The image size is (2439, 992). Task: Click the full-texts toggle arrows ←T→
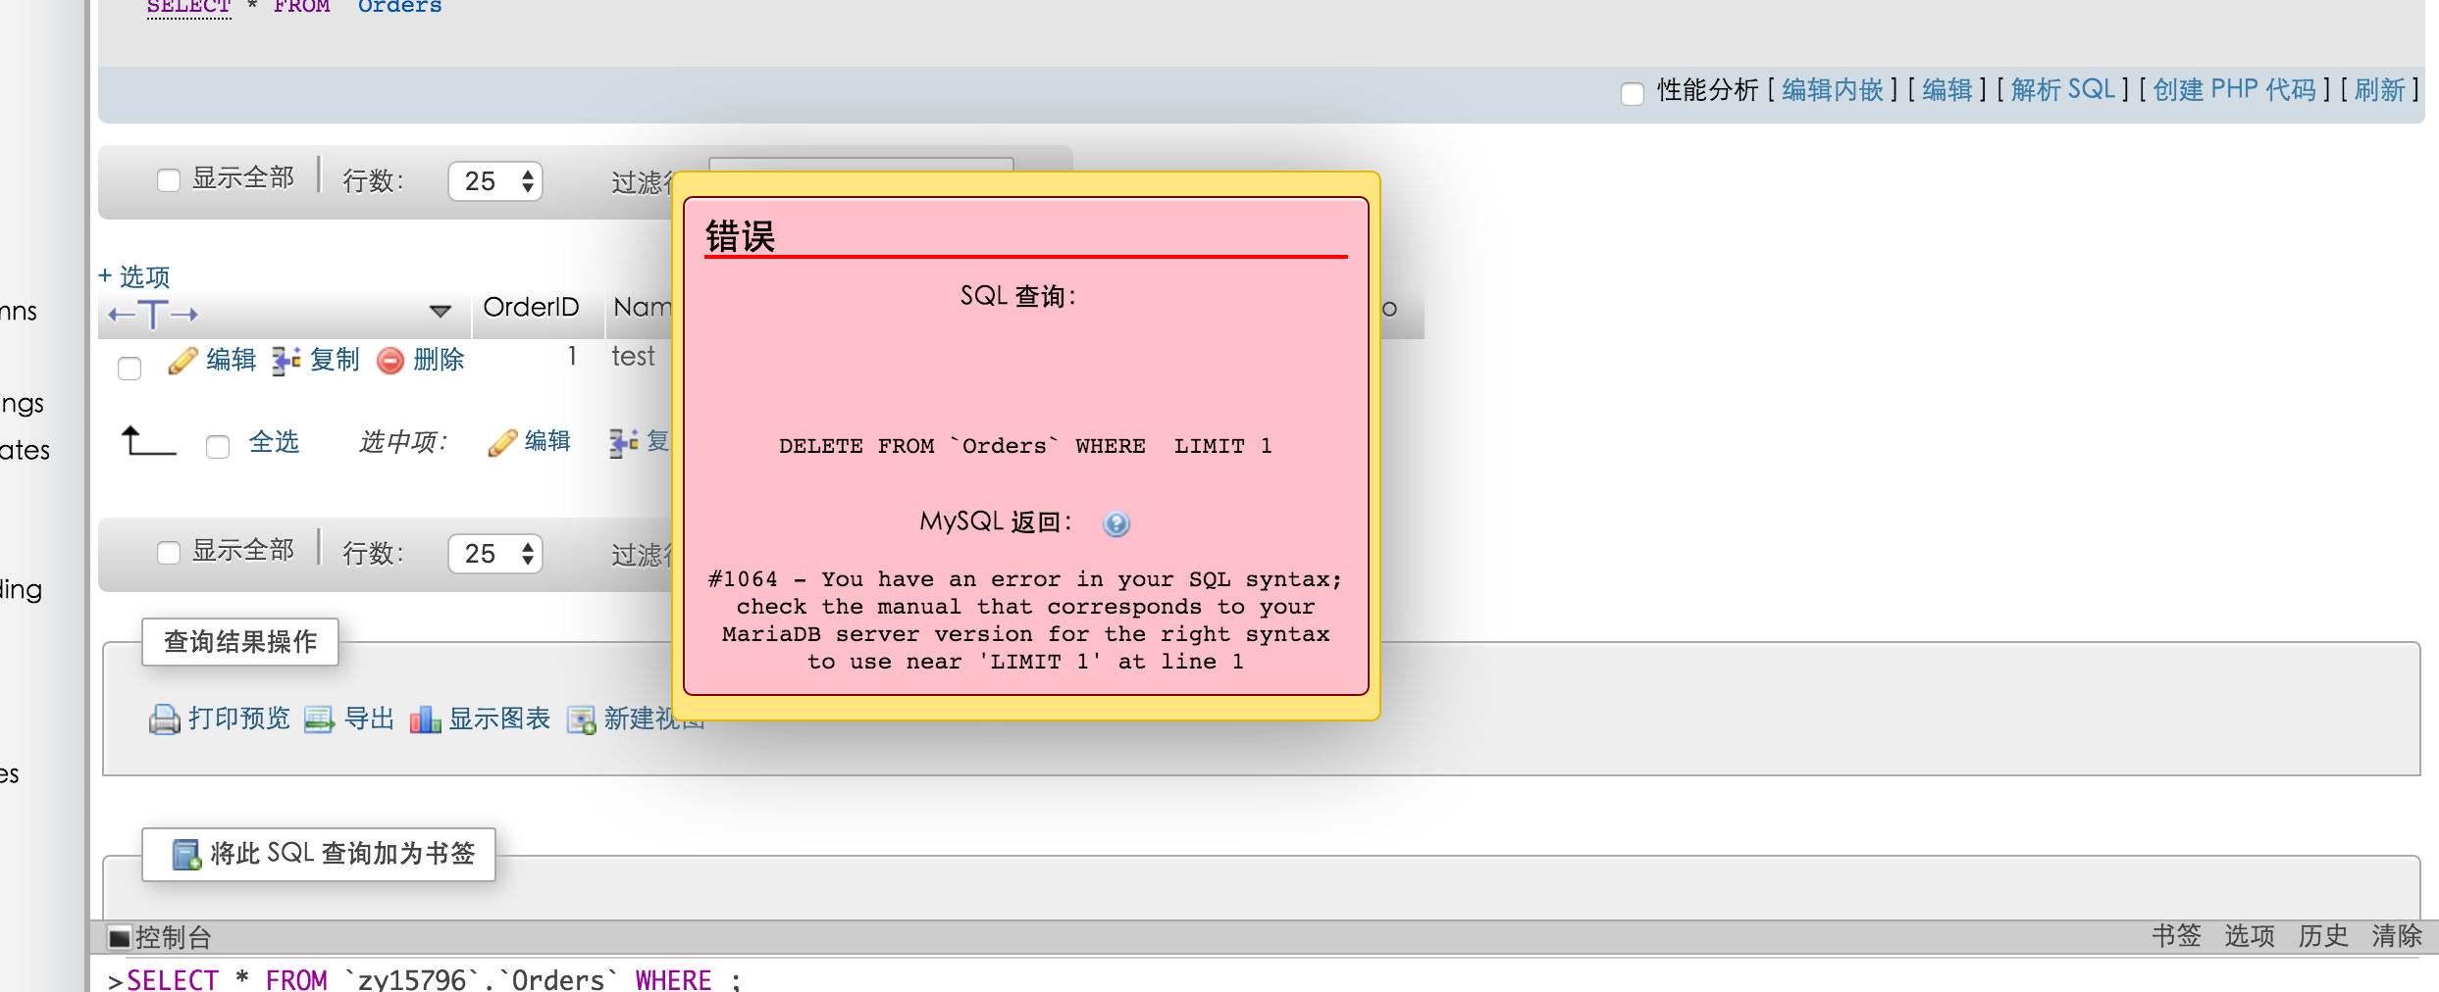pos(153,315)
